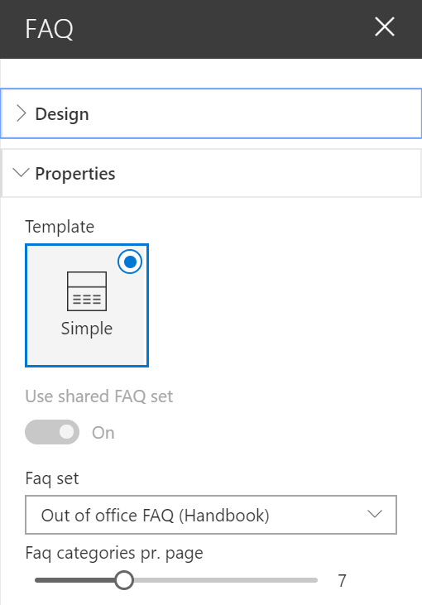Select the Properties section header
Viewport: 422px width, 605px height.
click(x=211, y=173)
